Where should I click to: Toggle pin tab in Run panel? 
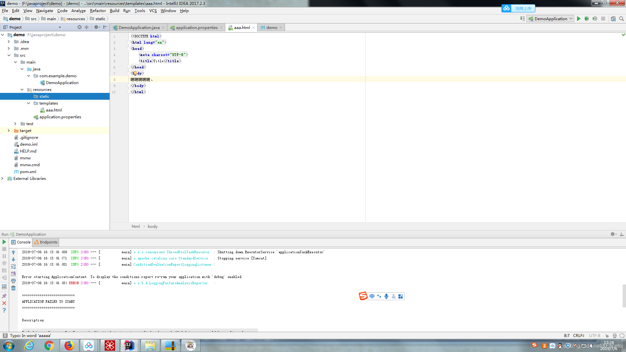point(4,296)
